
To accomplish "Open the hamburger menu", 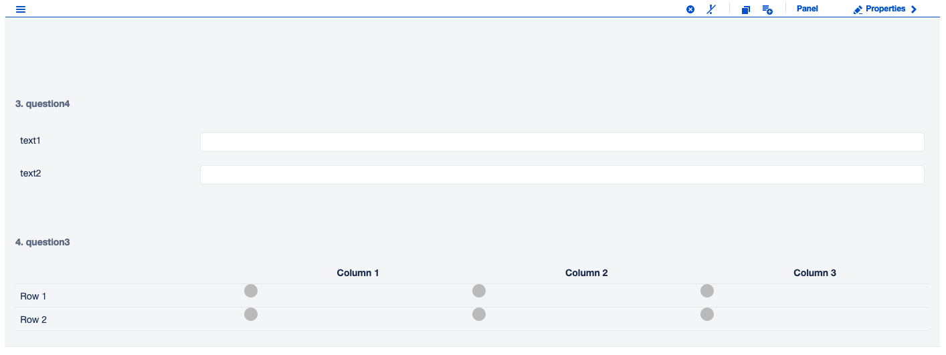I will [21, 9].
